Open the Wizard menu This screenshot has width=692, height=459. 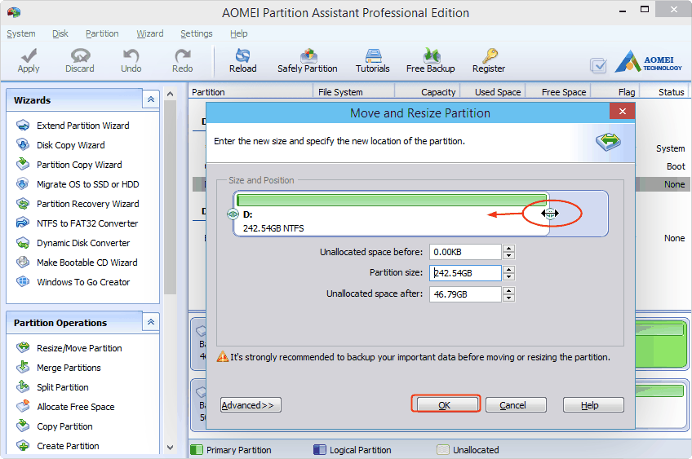point(149,33)
